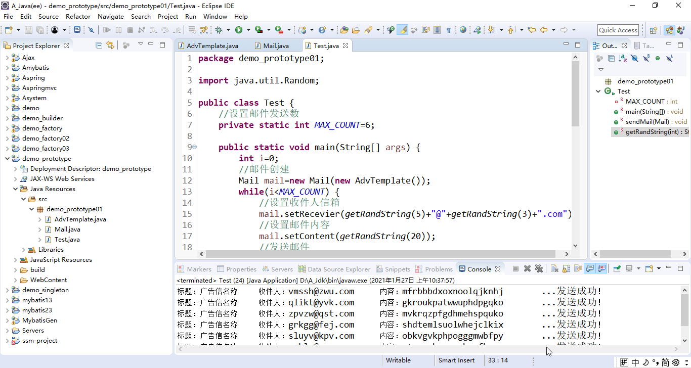Collapse All in Project Explorer
The width and height of the screenshot is (691, 368).
tap(99, 45)
